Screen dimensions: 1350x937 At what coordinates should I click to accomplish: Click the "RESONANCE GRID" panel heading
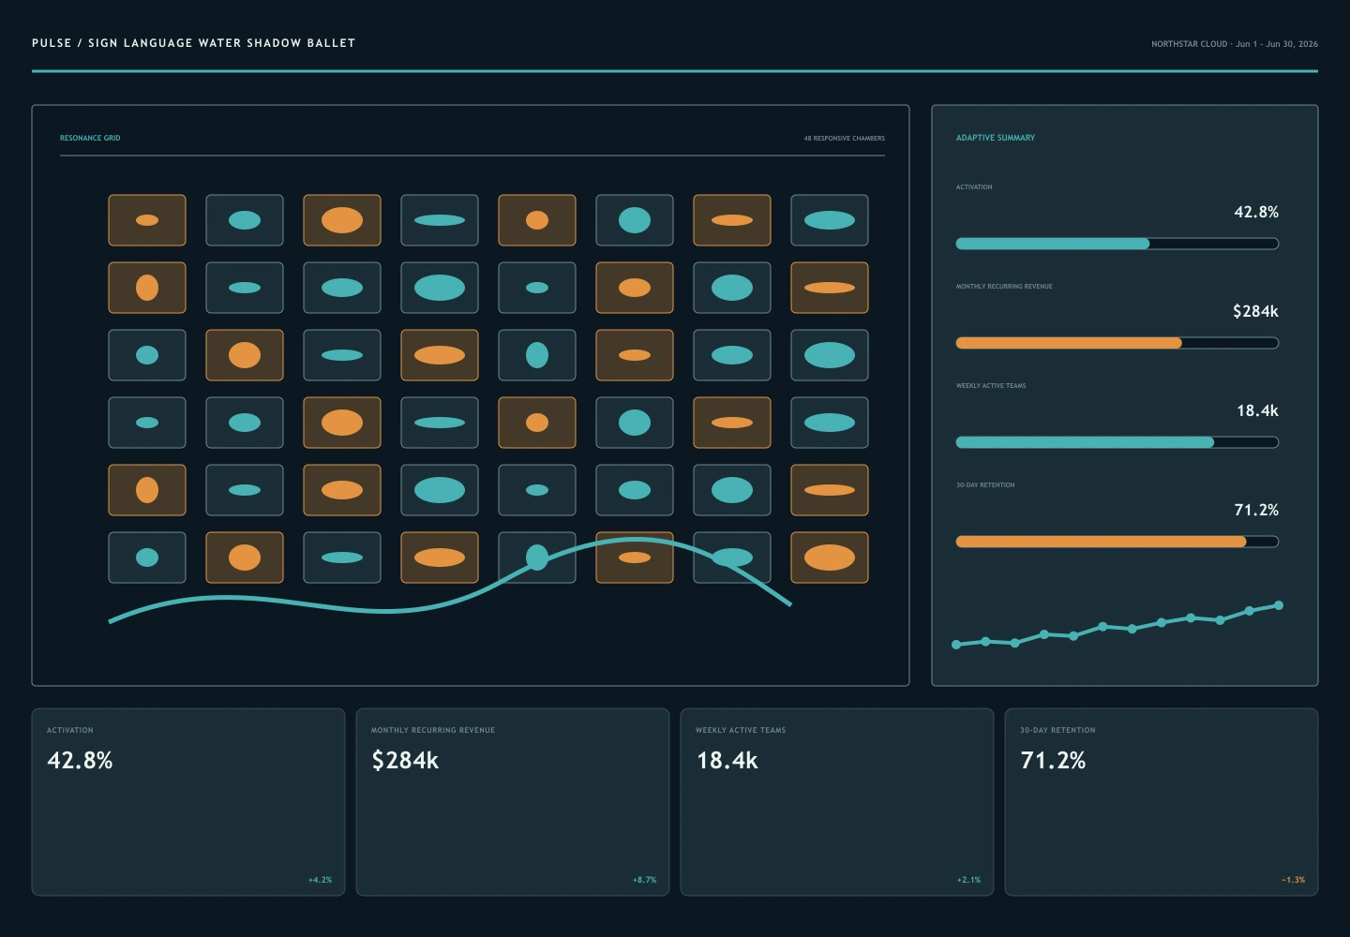point(90,138)
